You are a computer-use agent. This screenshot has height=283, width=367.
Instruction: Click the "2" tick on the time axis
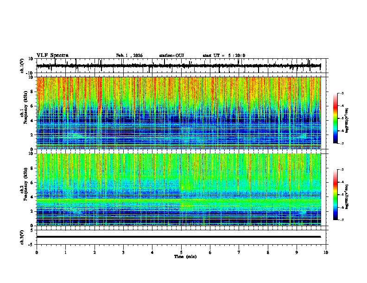[x=95, y=252]
